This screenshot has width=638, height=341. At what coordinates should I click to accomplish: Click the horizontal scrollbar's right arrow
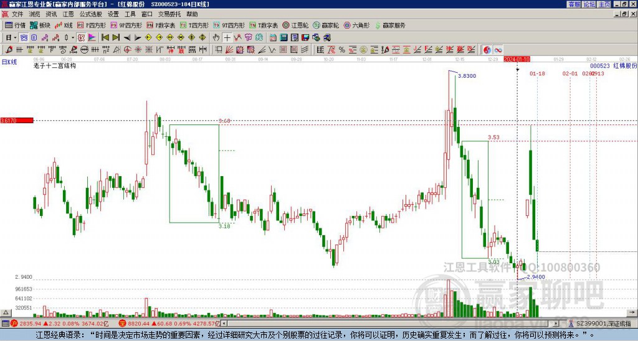point(556,324)
